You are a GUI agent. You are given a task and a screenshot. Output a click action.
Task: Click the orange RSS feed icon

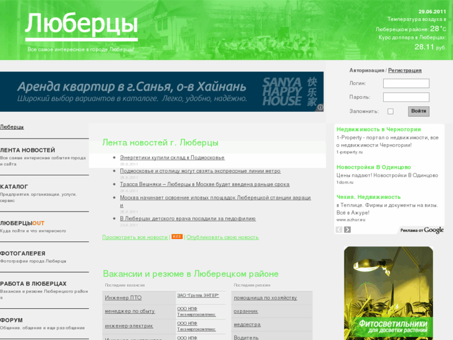[177, 236]
